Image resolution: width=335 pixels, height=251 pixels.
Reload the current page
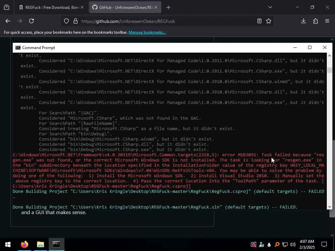click(31, 21)
